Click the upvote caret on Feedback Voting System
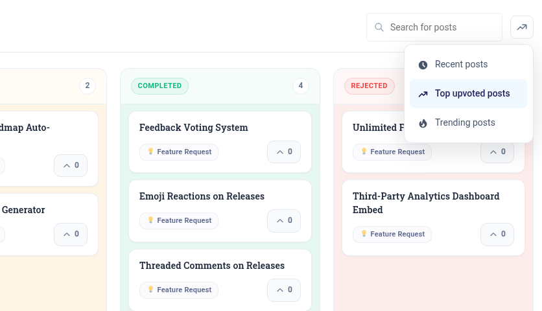The width and height of the screenshot is (542, 311). coord(280,152)
